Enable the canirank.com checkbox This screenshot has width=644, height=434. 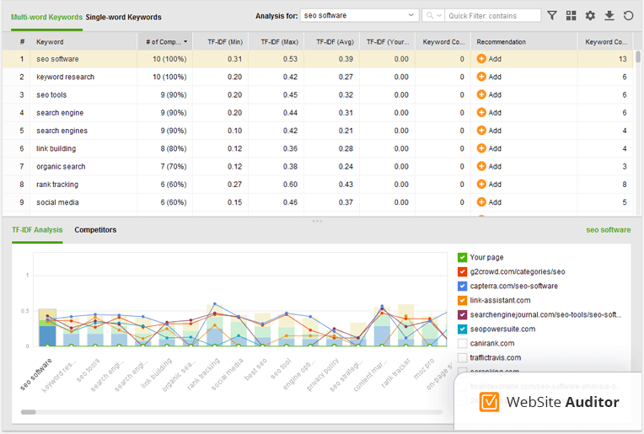pos(462,343)
